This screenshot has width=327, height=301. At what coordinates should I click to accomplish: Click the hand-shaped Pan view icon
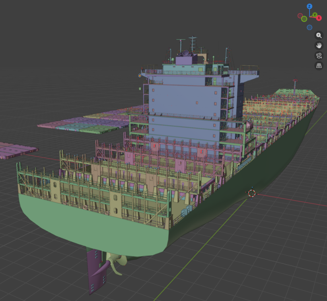tap(319, 45)
